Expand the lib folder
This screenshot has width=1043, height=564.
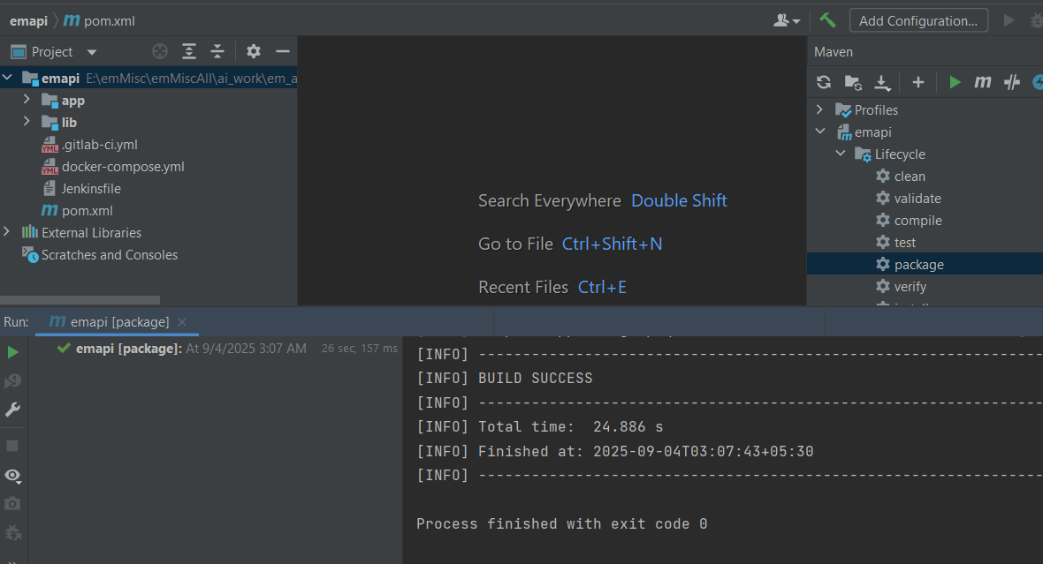27,122
